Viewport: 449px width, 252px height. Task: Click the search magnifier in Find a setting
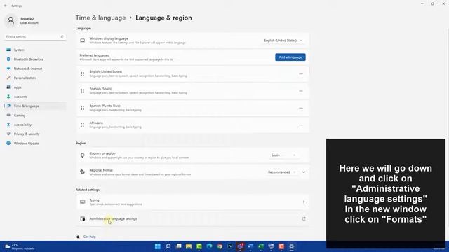(62, 36)
